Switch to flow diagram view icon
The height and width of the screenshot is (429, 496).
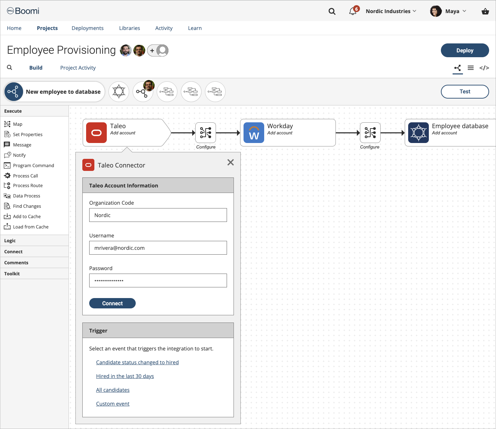(457, 68)
